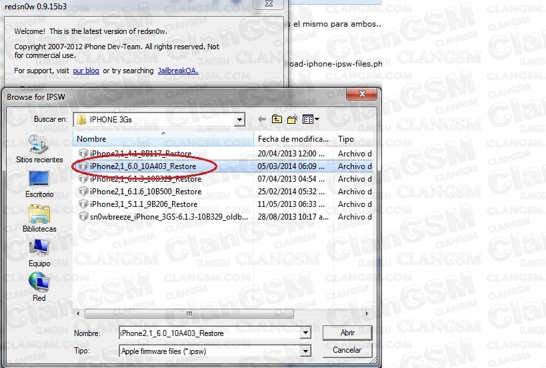Viewport: 546px width, 368px height.
Task: Open Bibliotecas location in sidebar
Action: (39, 218)
